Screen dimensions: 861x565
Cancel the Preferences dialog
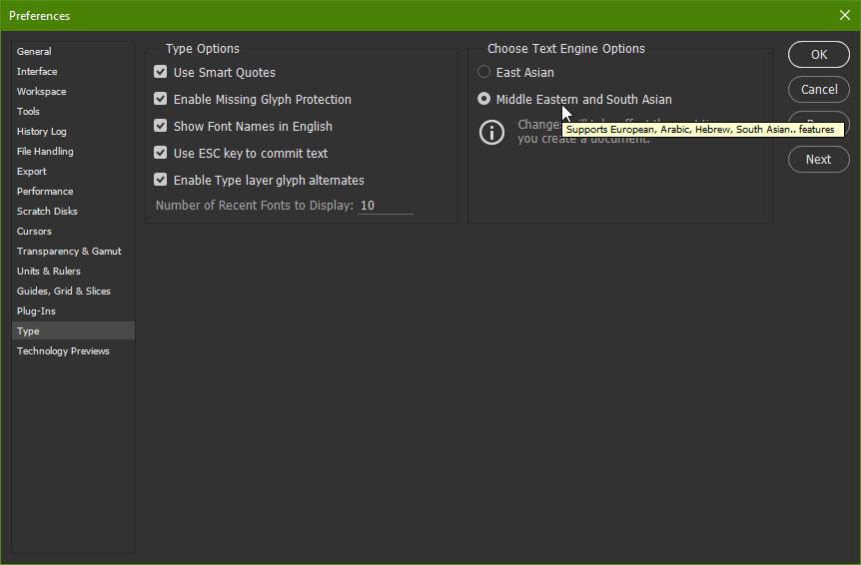point(819,90)
